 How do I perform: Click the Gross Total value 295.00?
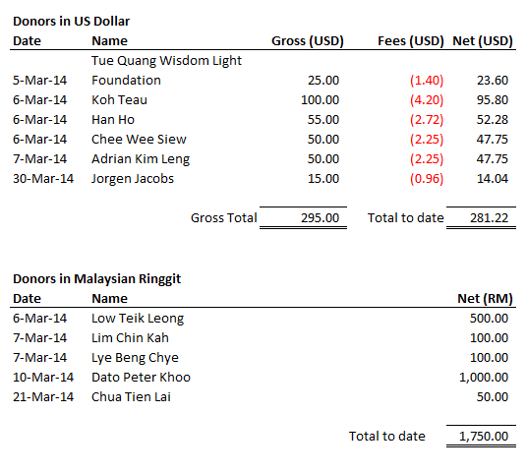[320, 217]
